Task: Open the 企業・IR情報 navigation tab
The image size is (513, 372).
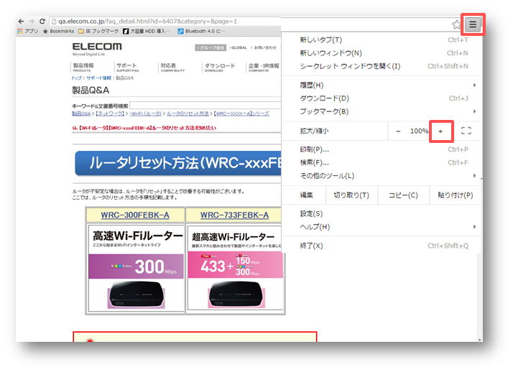Action: pyautogui.click(x=264, y=67)
